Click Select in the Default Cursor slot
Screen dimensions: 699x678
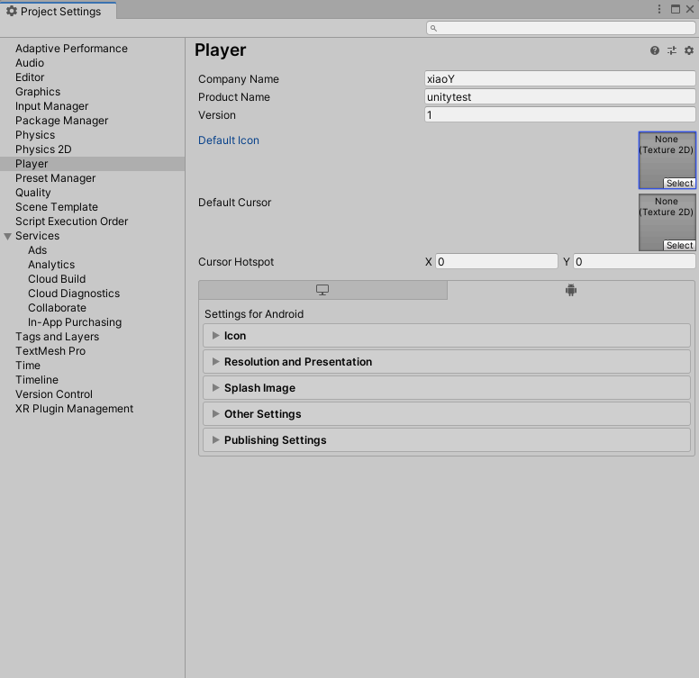[679, 246]
